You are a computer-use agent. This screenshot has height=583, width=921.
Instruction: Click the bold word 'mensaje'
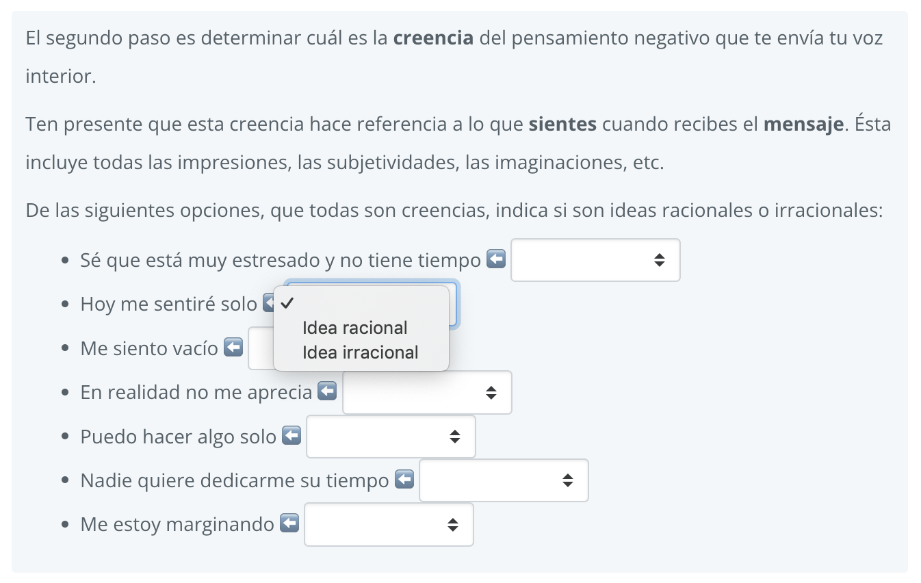point(803,126)
